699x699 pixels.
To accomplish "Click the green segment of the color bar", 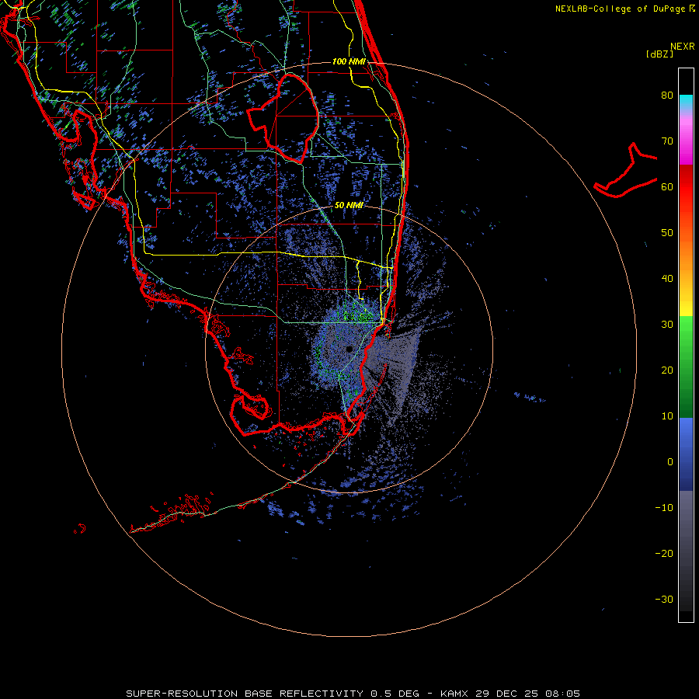I will (686, 367).
